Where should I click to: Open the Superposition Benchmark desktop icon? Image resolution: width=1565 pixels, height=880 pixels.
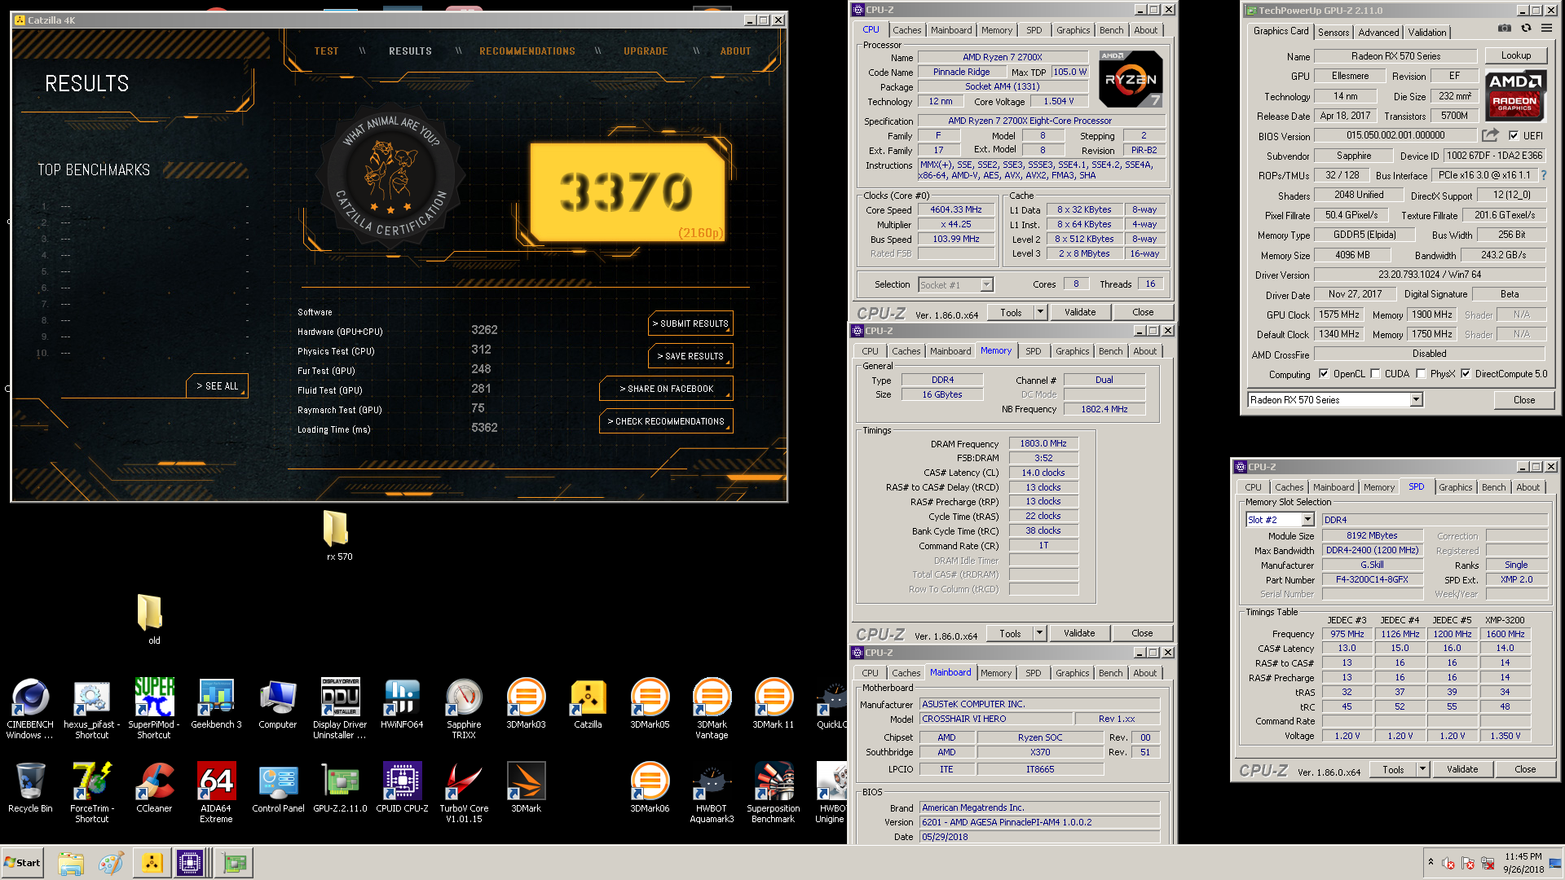[x=773, y=791]
